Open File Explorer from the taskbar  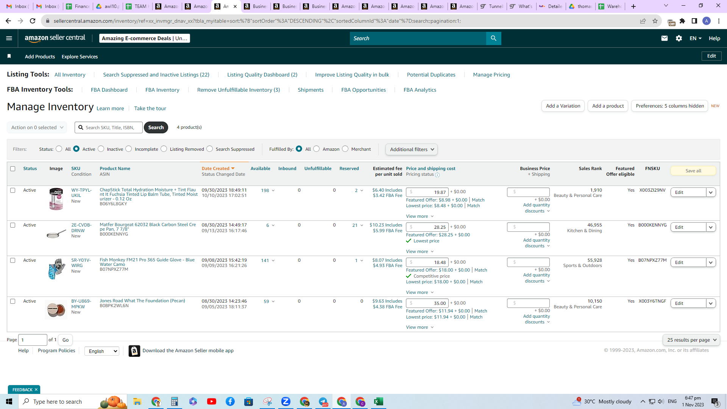pos(137,401)
